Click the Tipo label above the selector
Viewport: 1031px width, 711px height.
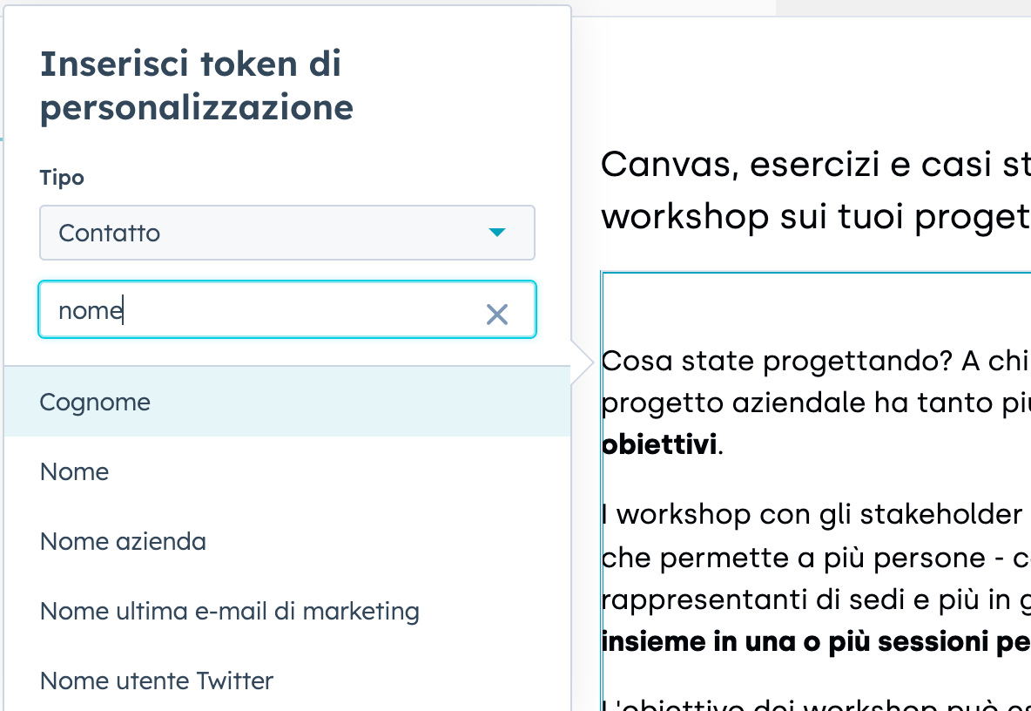click(x=61, y=177)
